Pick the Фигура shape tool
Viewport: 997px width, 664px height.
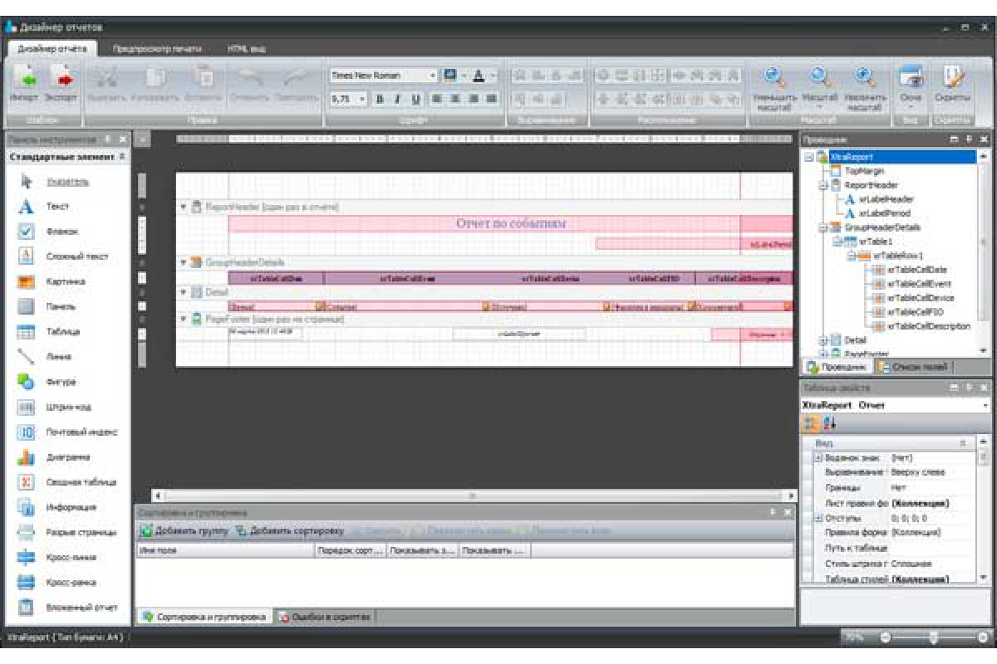pos(61,382)
